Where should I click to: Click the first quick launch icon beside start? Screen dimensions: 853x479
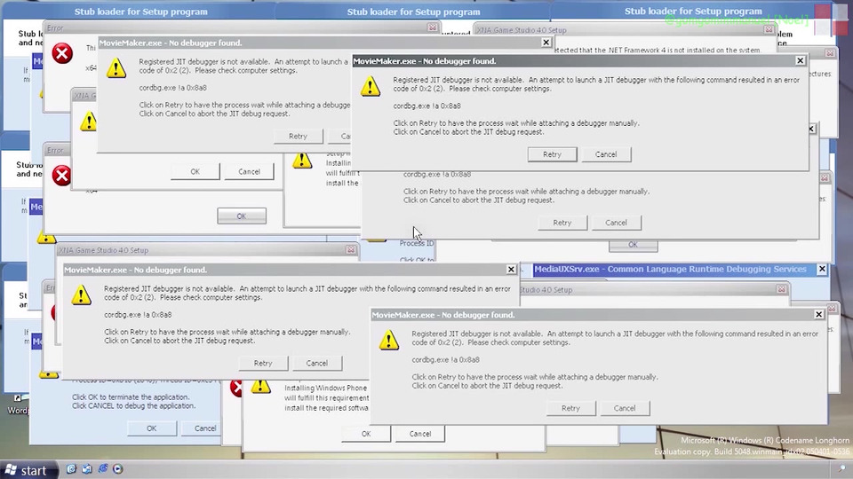(x=71, y=468)
